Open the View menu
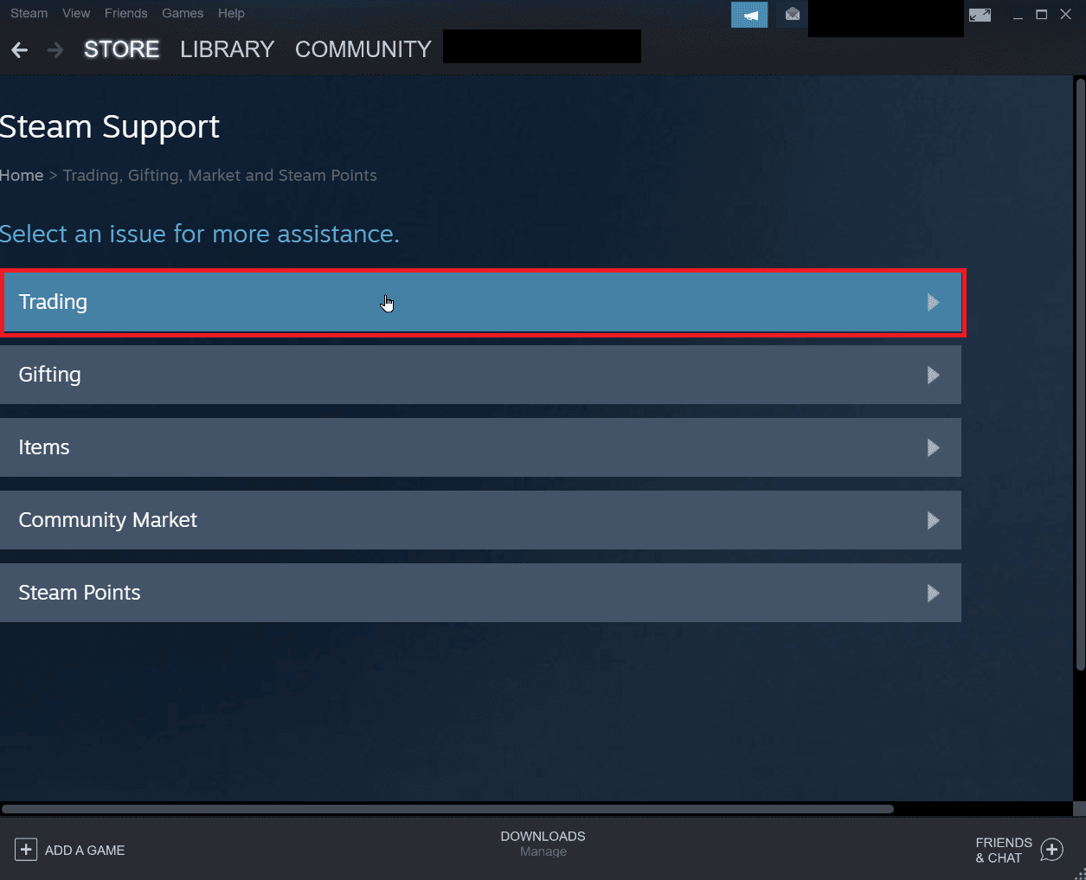 [x=75, y=13]
